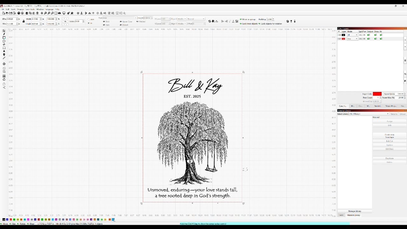The image size is (407, 229).
Task: Toggle Output for layer C00
Action: point(369,35)
